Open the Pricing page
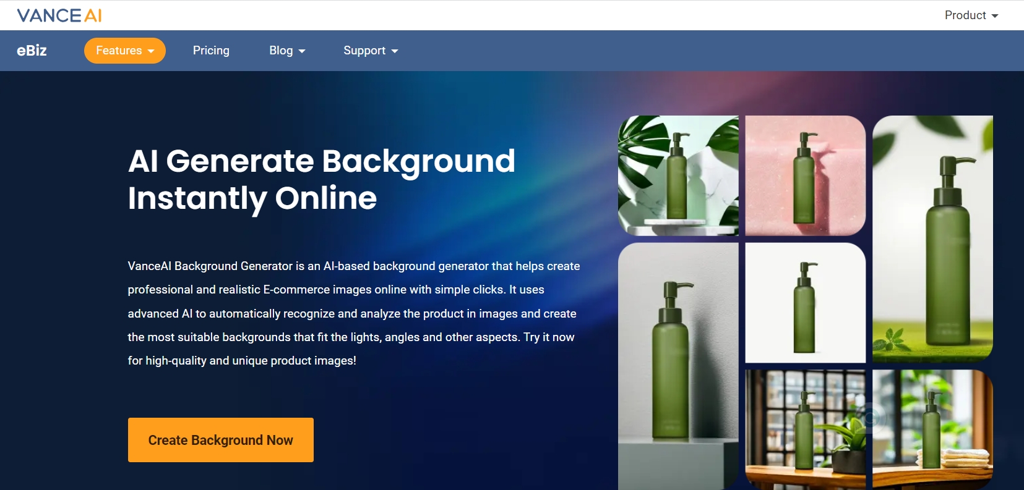 point(211,51)
